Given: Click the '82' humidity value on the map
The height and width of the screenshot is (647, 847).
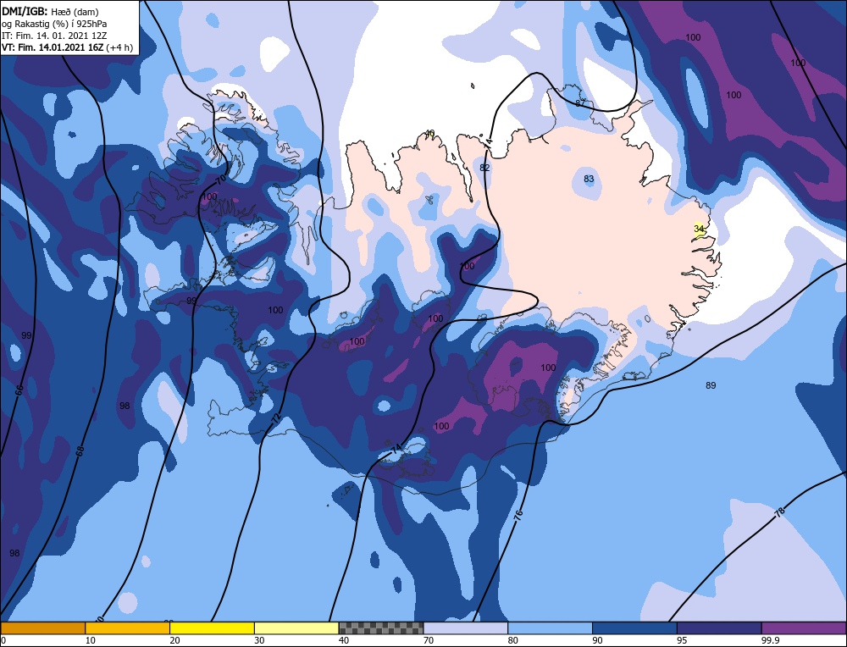Looking at the screenshot, I should coord(484,168).
